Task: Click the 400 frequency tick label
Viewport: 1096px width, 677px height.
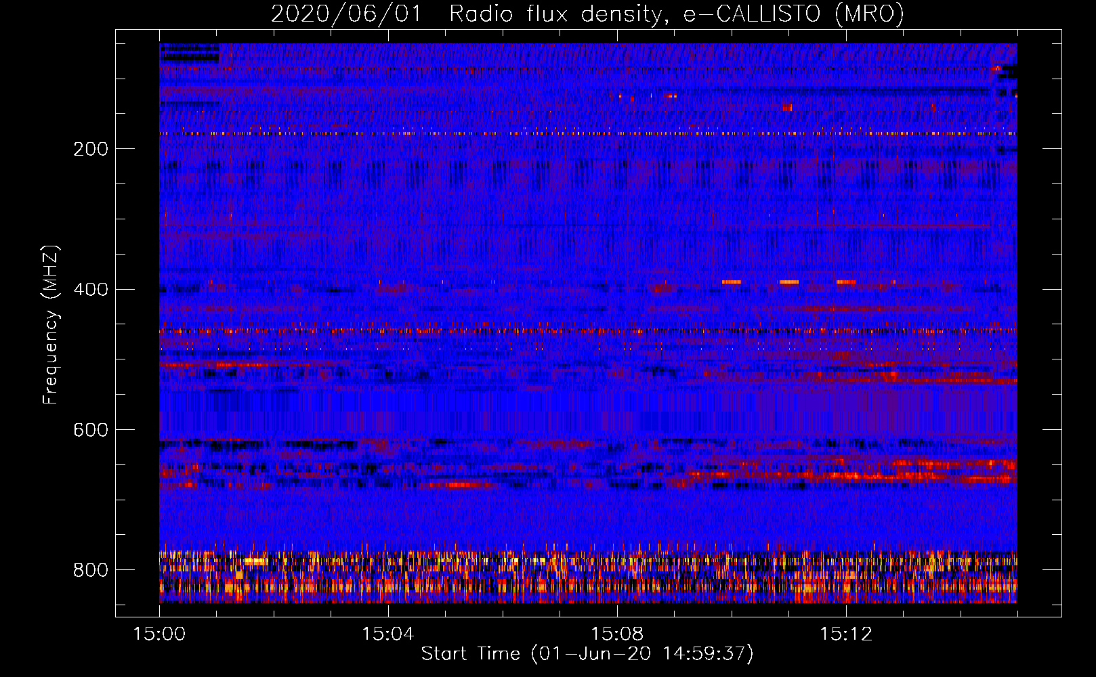Action: pos(91,290)
